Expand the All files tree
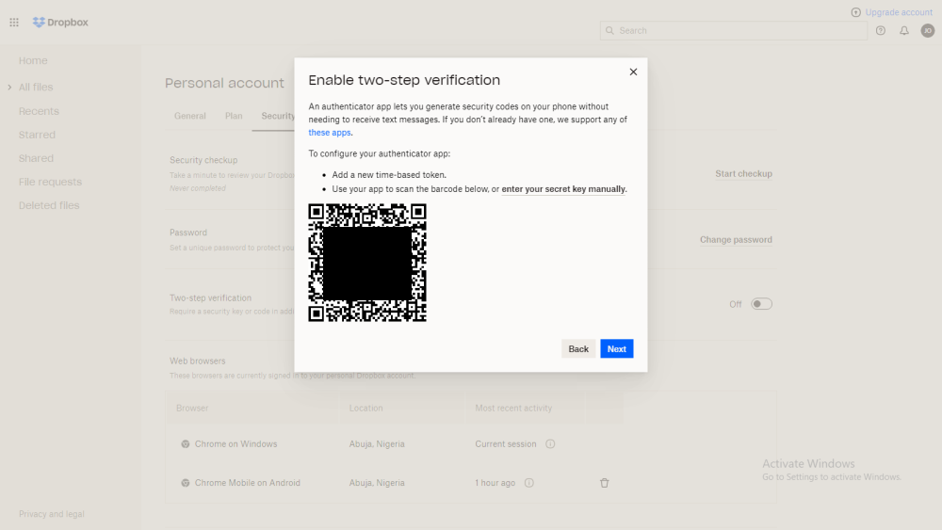Screen dimensions: 942x530 click(x=9, y=87)
